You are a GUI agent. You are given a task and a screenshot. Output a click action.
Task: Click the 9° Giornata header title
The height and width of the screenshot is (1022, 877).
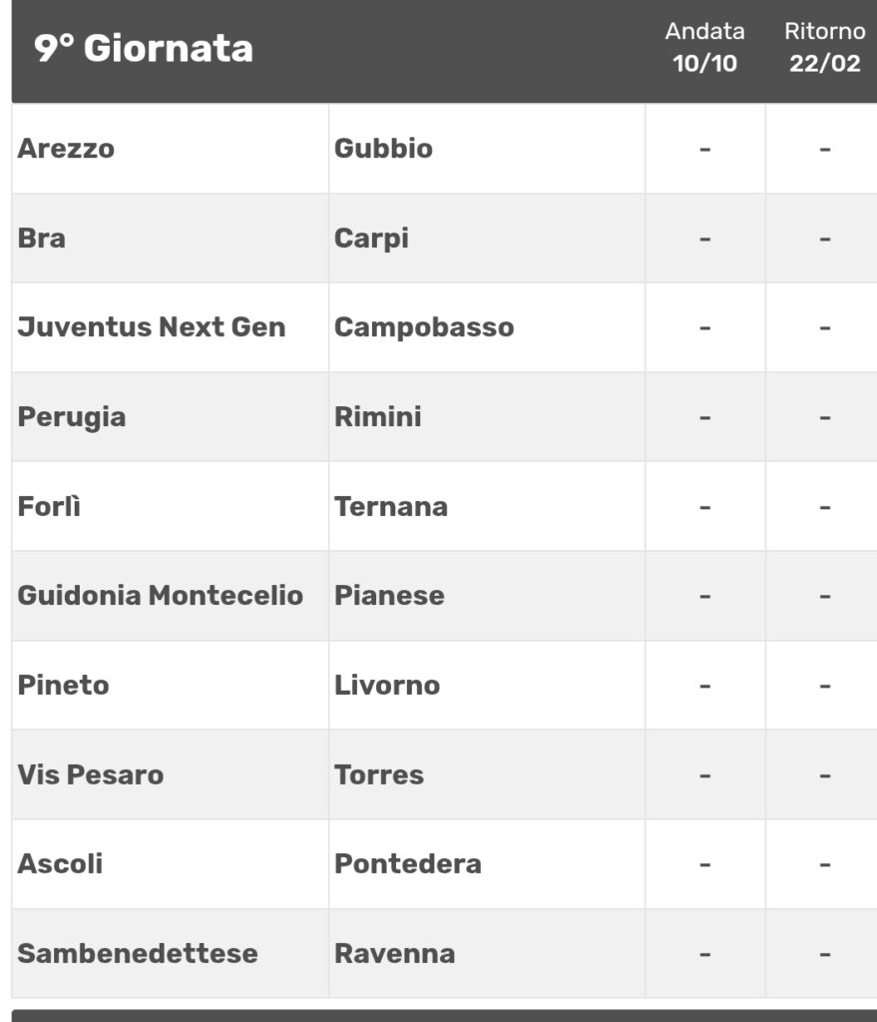click(144, 49)
